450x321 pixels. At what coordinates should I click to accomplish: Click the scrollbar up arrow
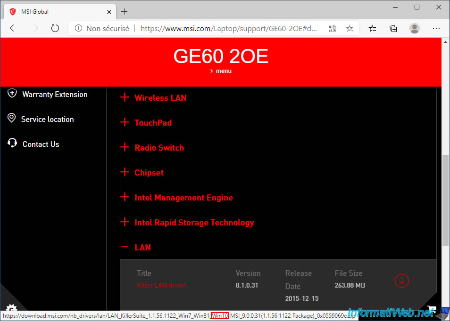tap(445, 42)
